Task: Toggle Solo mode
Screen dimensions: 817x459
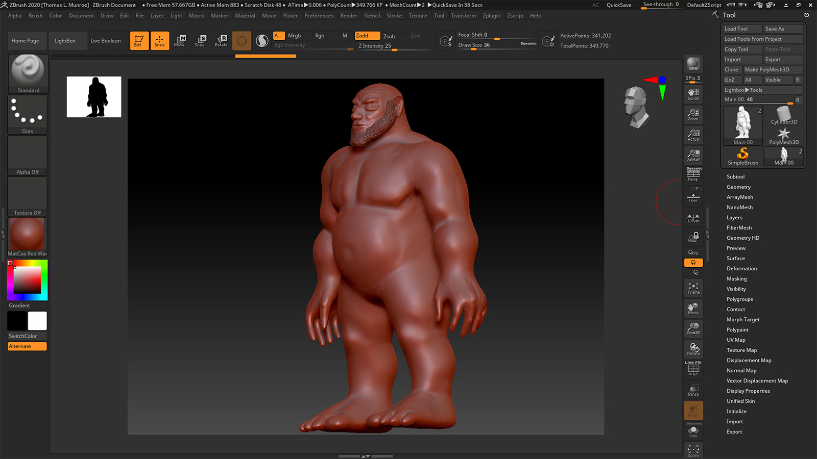Action: pyautogui.click(x=693, y=431)
